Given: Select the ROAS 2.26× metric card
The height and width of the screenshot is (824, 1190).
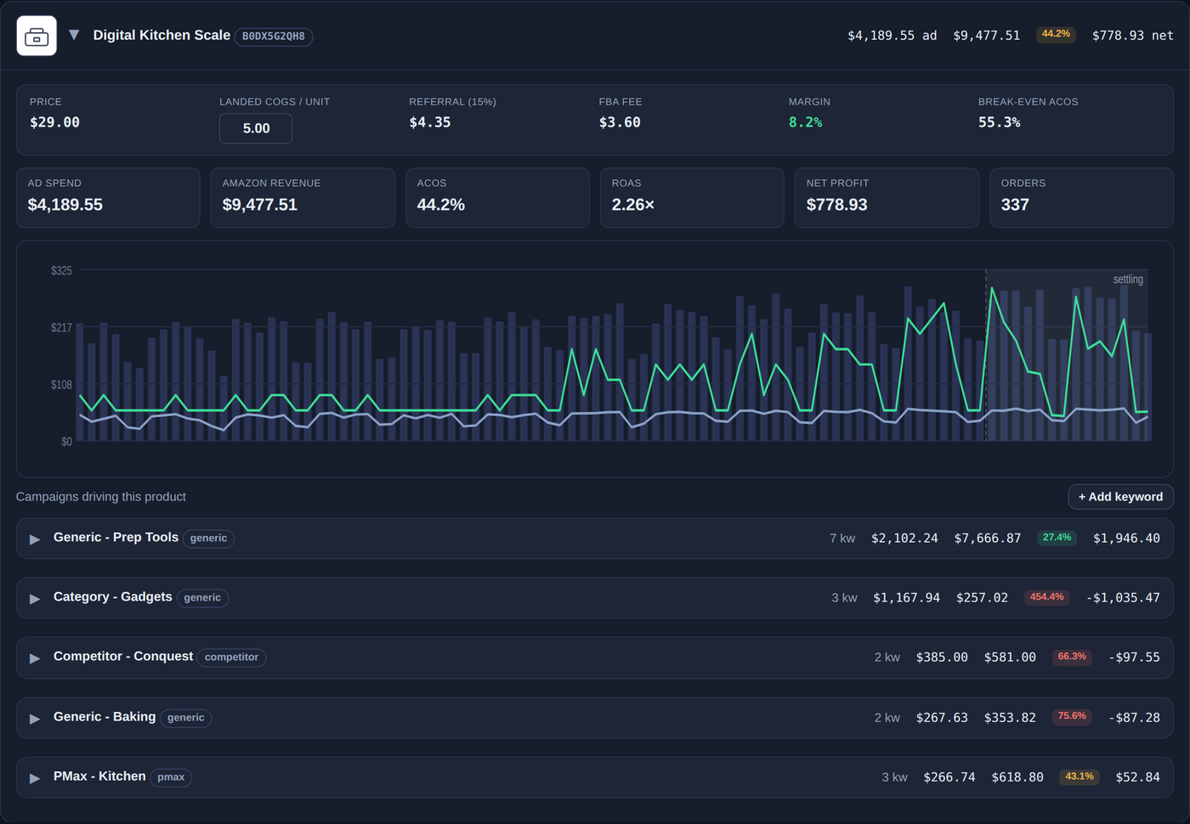Looking at the screenshot, I should pyautogui.click(x=692, y=198).
